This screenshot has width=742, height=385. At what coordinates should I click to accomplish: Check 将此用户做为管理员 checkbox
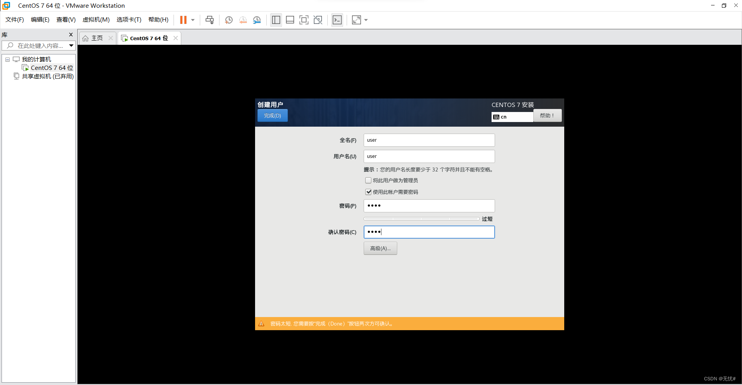[368, 180]
